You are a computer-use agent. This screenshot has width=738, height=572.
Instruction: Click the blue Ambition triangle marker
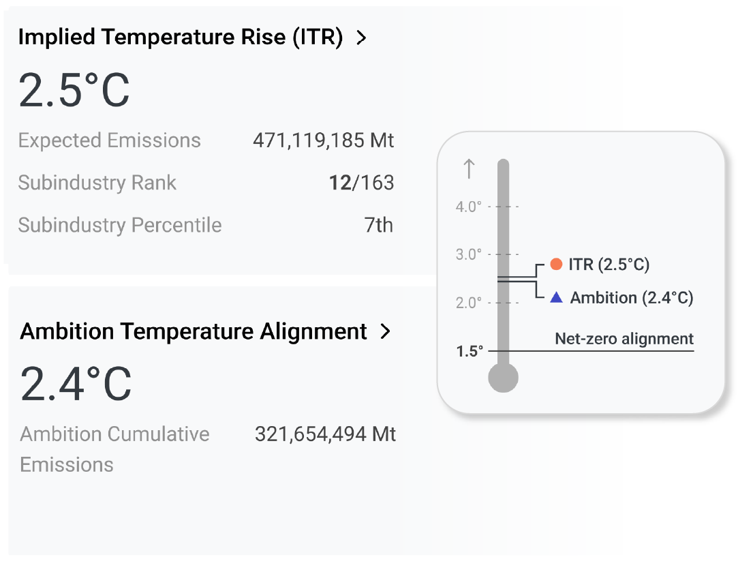[x=556, y=297]
